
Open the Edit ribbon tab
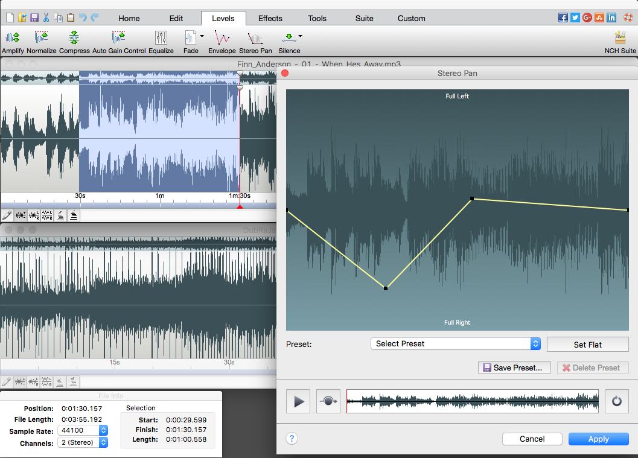[176, 18]
